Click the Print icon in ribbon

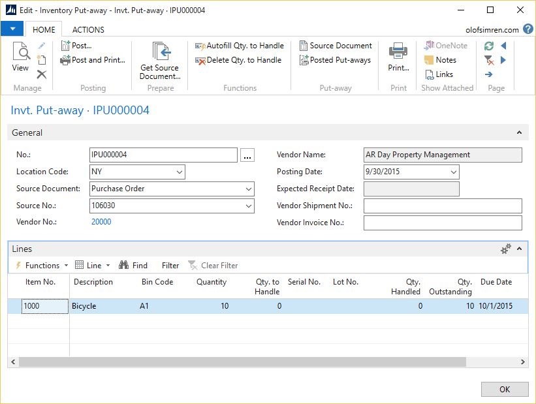pyautogui.click(x=398, y=56)
